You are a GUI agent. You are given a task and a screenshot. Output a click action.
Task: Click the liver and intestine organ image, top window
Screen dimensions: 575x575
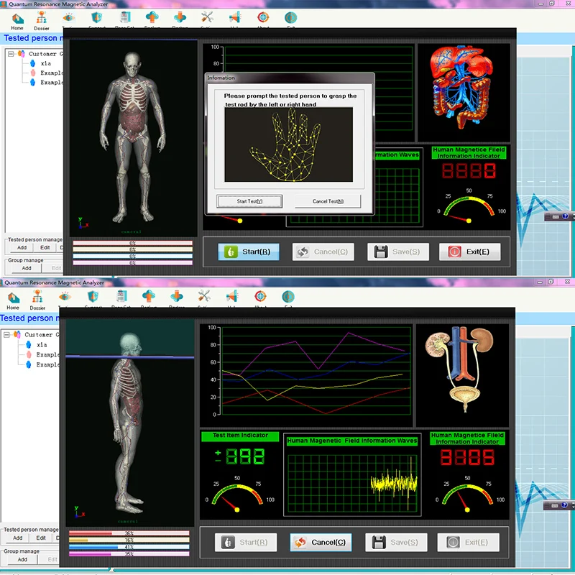coord(462,87)
